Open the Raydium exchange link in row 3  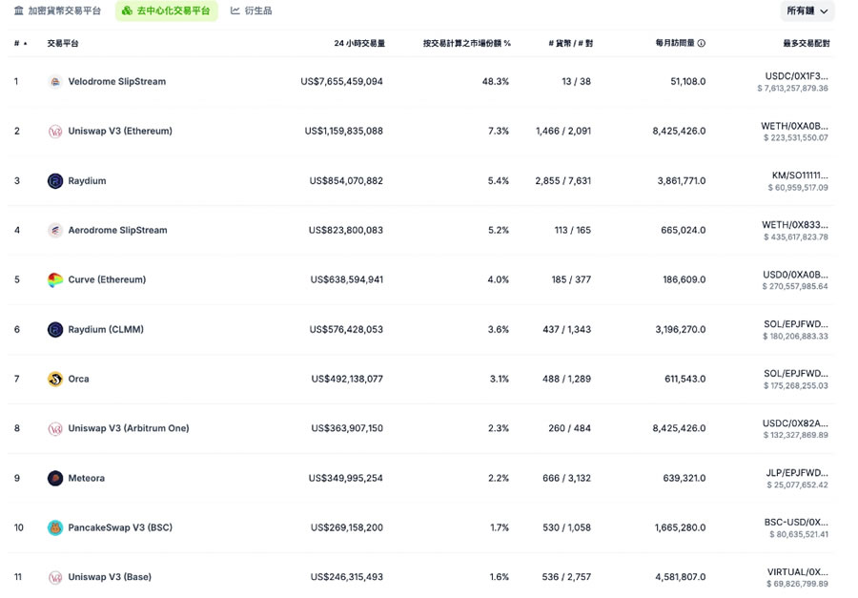[x=87, y=180]
